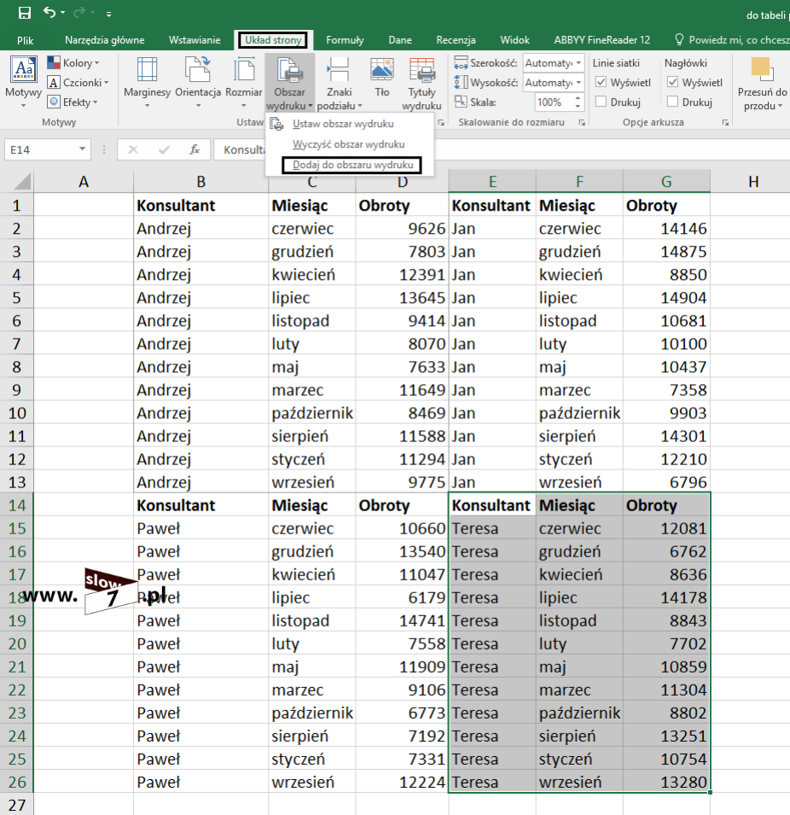
Task: Click the Undo arrow icon
Action: [x=49, y=13]
